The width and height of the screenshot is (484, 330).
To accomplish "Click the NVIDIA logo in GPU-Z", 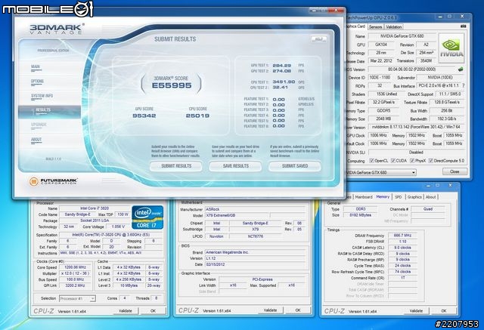I will (451, 48).
